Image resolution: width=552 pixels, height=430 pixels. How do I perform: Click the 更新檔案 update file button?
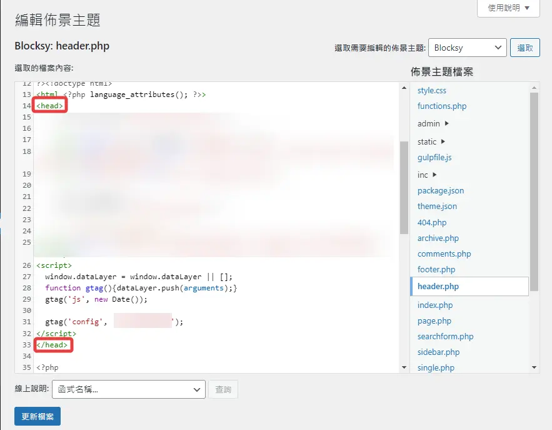(38, 416)
